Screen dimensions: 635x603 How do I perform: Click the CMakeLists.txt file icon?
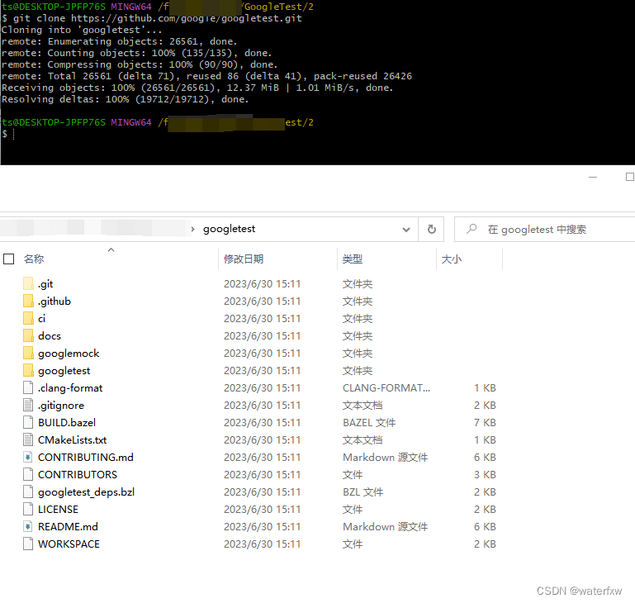tap(28, 439)
